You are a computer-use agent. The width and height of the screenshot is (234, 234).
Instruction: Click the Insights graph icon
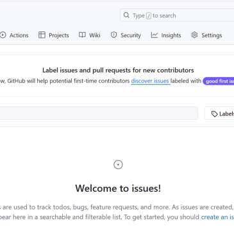pyautogui.click(x=155, y=35)
